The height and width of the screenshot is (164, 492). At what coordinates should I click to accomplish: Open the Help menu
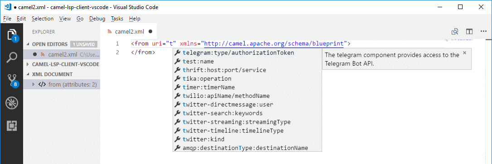[x=135, y=19]
